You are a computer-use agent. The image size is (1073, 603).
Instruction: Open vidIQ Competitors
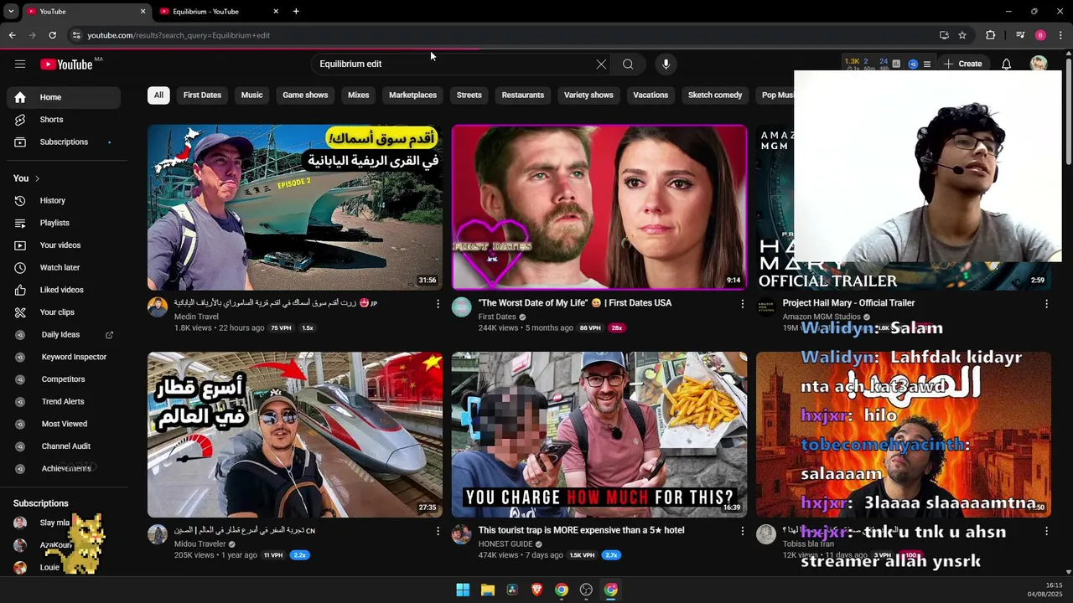pos(64,379)
